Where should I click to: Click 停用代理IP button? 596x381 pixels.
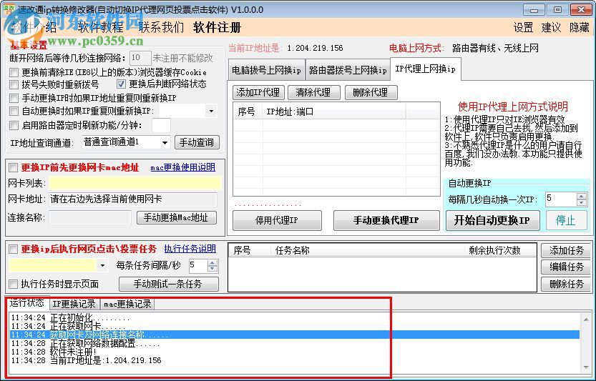click(x=277, y=220)
